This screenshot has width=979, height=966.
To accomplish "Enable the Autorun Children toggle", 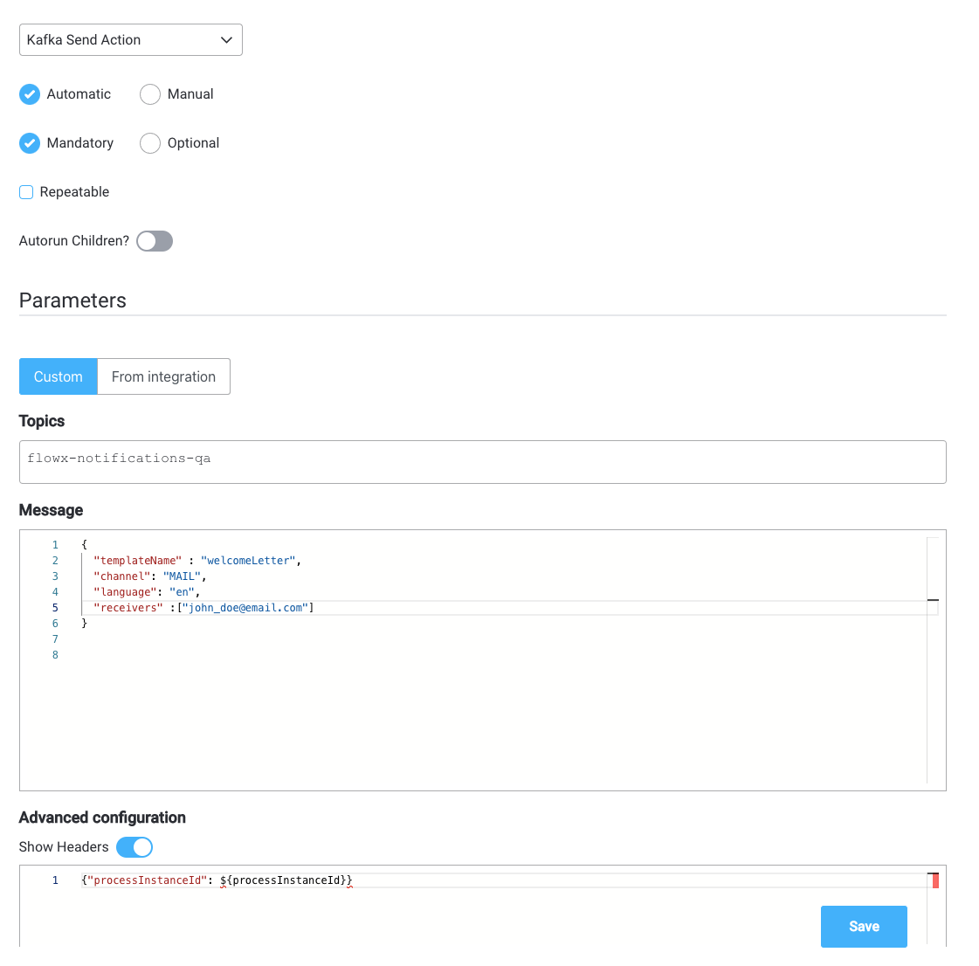I will coord(155,241).
